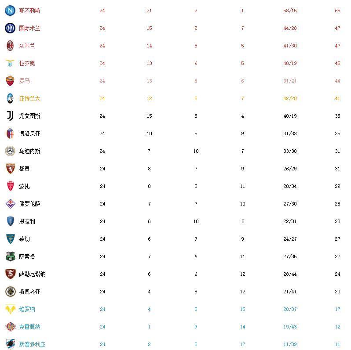Click the AC Milan club crest
351x350 pixels.
(x=10, y=46)
